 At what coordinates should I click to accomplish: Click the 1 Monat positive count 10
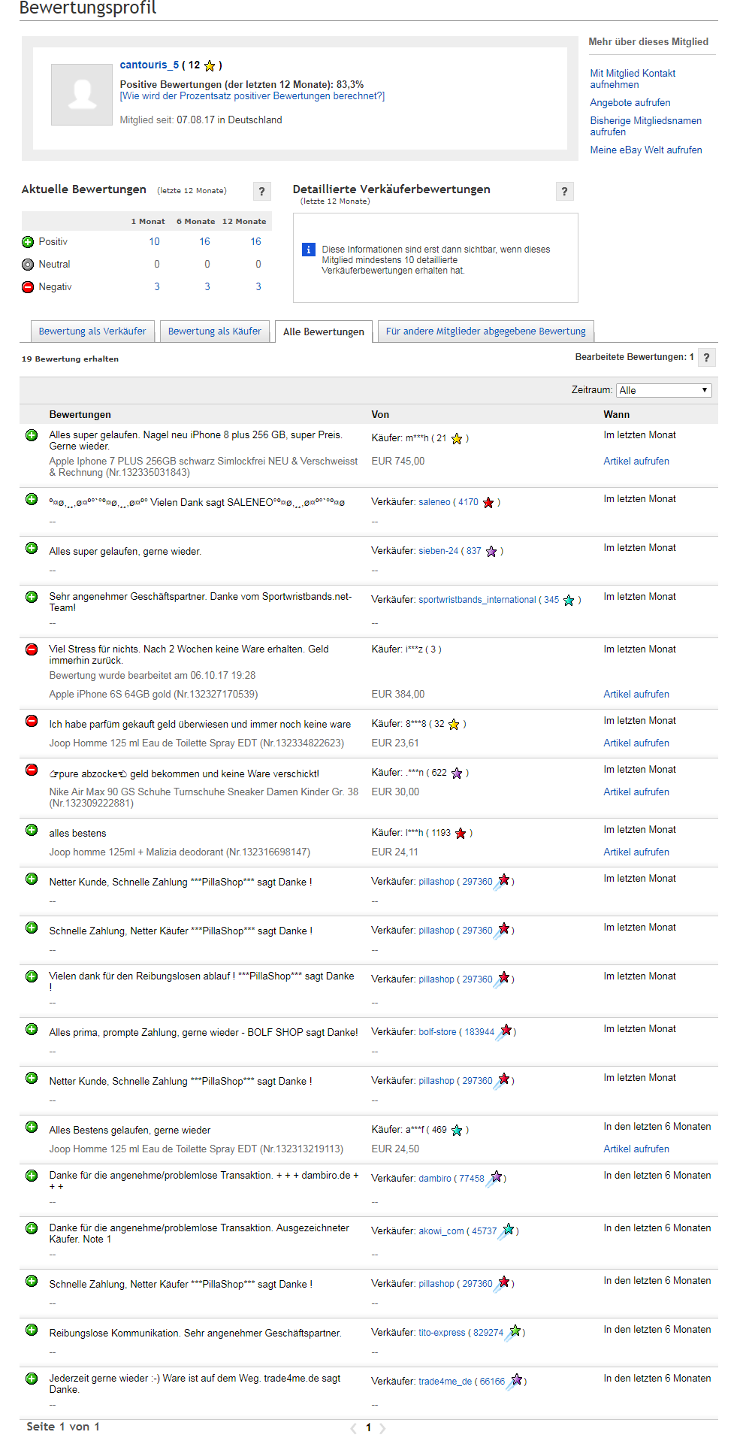(154, 242)
